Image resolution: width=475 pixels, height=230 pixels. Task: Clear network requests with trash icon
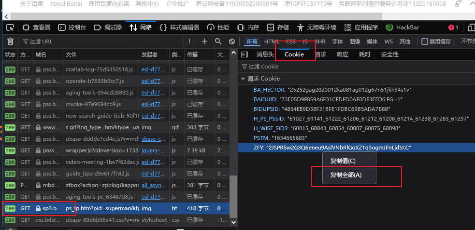click(10, 41)
